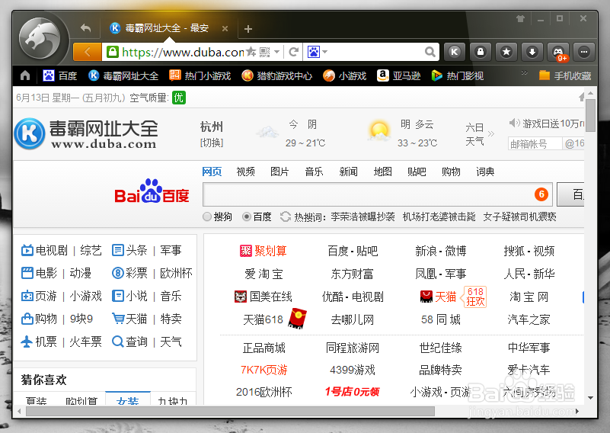610x433 pixels.
Task: Click the Baidu search input field
Action: 378,194
